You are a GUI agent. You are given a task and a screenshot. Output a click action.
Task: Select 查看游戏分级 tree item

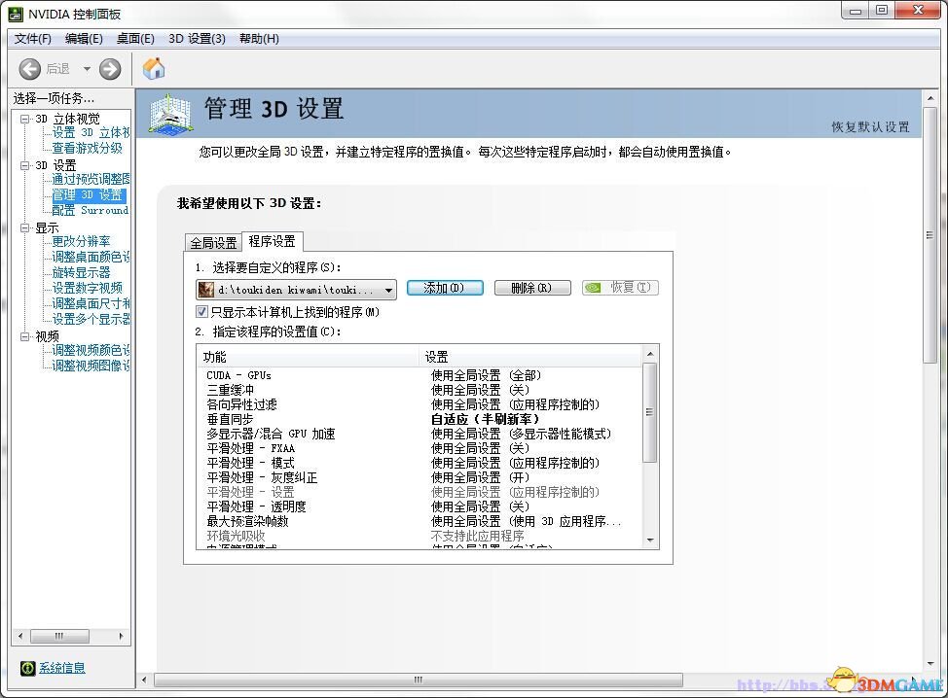[x=87, y=149]
